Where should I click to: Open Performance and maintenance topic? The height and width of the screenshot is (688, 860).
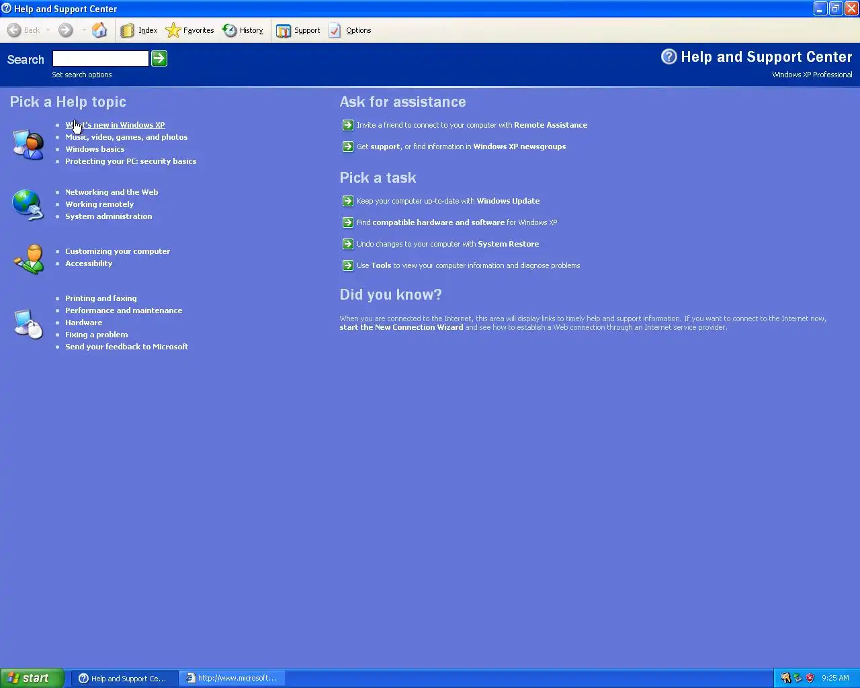coord(124,310)
